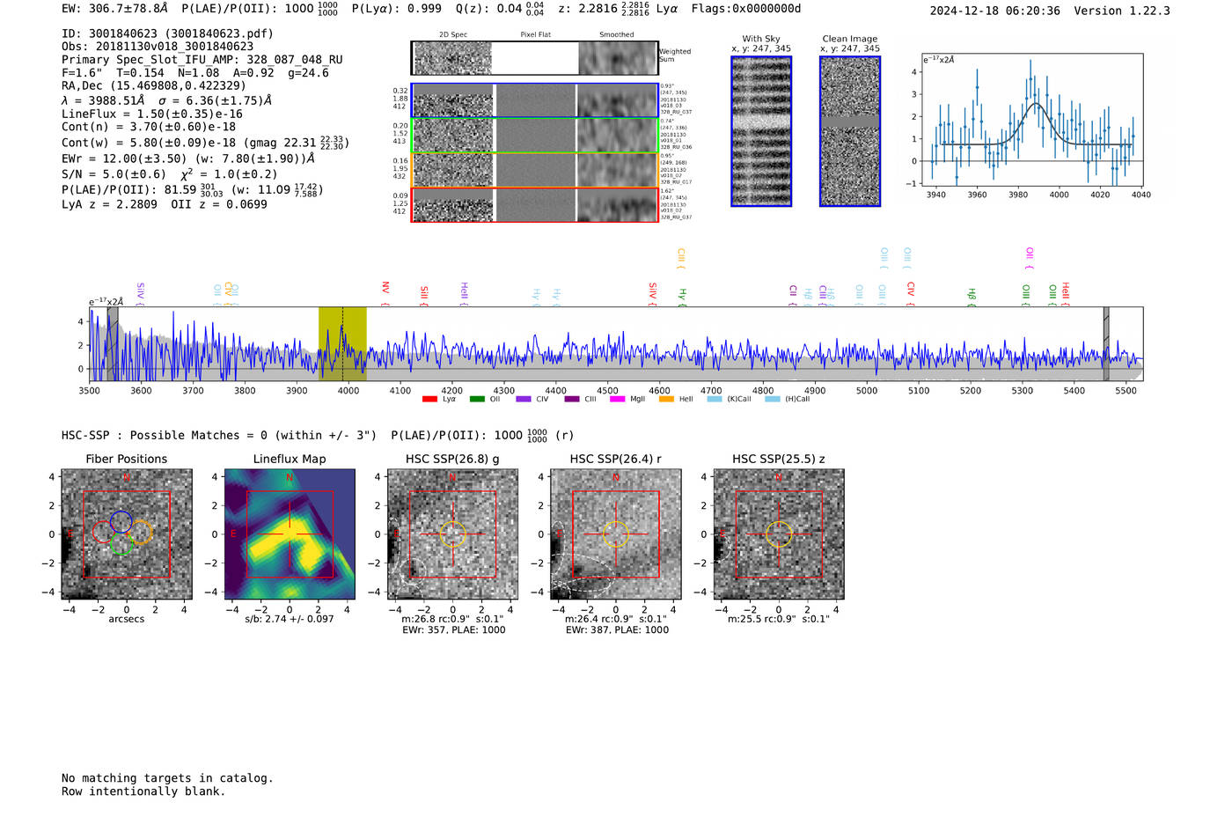The height and width of the screenshot is (839, 1232).
Task: Select the CIII legend swatch
Action: [x=572, y=399]
